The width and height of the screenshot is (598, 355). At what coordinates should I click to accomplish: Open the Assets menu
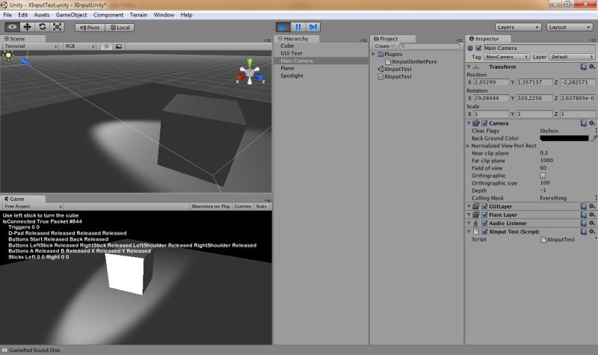point(42,15)
